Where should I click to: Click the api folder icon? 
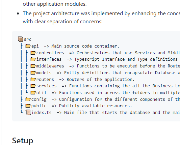click(x=28, y=46)
